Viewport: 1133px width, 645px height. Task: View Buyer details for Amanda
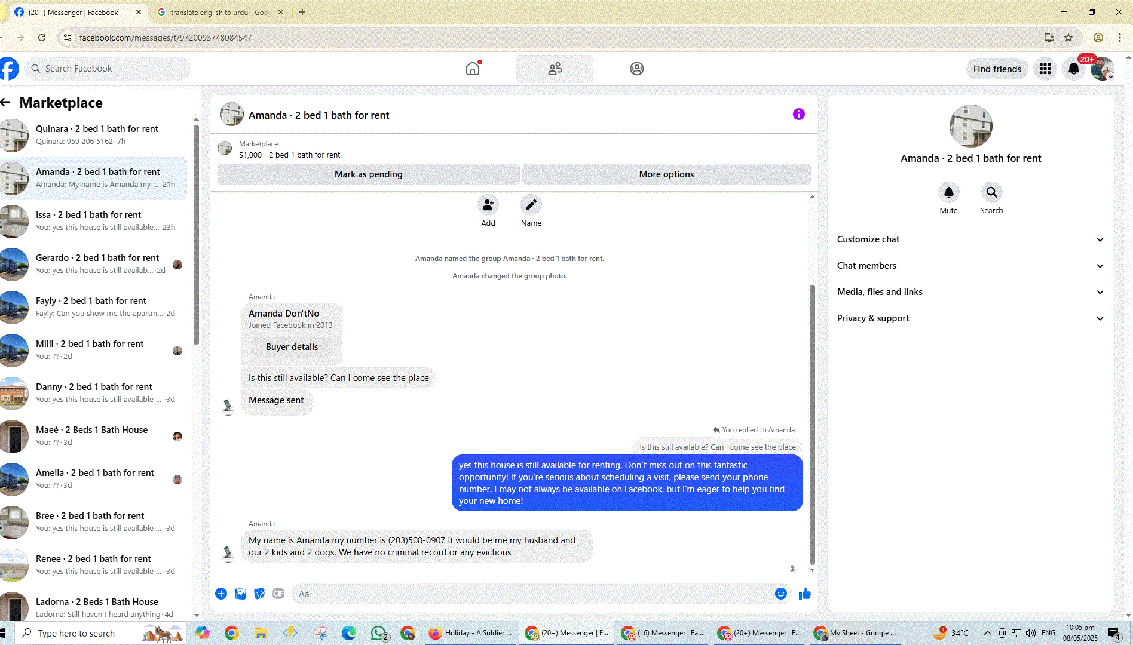coord(292,347)
